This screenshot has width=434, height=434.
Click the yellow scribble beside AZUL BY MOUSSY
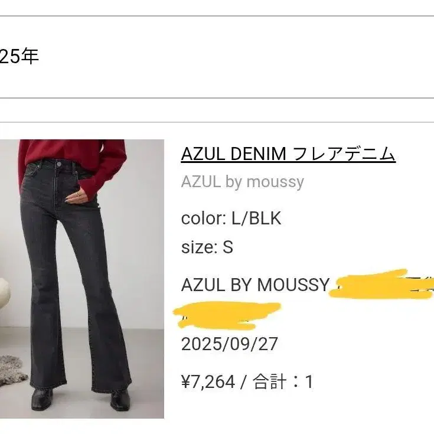click(381, 284)
